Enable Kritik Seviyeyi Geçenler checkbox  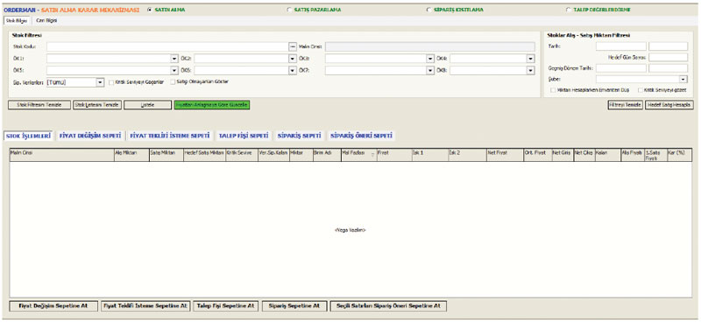[112, 82]
